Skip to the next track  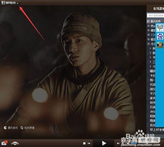(118, 143)
